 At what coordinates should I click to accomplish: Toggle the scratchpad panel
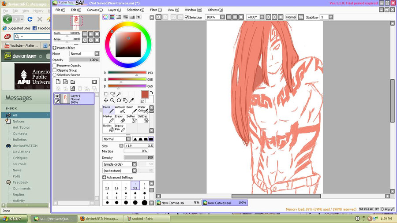(139, 17)
